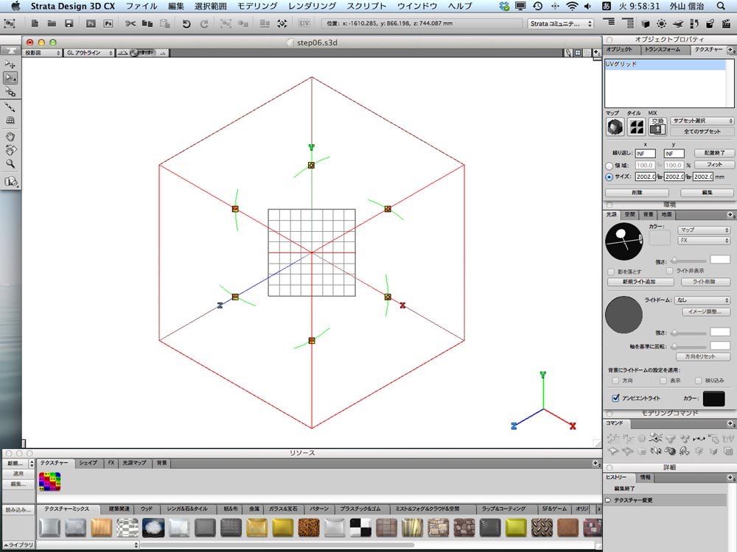
Task: Open the サブセット選択 dropdown
Action: pos(702,121)
